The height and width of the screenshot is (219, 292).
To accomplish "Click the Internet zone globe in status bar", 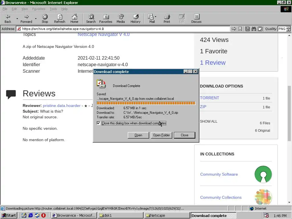I will (252, 208).
